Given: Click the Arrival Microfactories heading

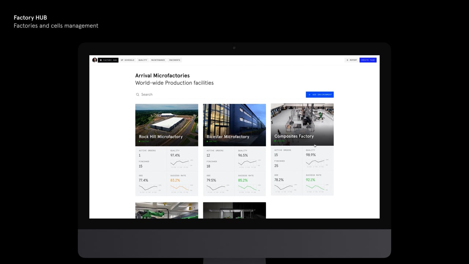Looking at the screenshot, I should (162, 76).
